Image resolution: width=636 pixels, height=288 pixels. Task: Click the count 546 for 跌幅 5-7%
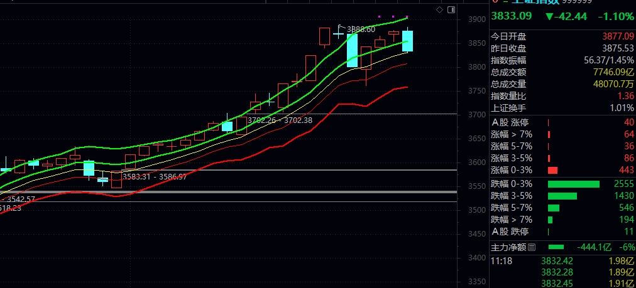point(627,208)
